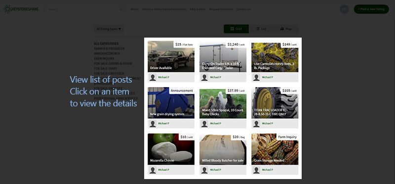Image resolution: width=395 pixels, height=184 pixels.
Task: Click author avatar under Baby Chicks card
Action: [x=204, y=124]
